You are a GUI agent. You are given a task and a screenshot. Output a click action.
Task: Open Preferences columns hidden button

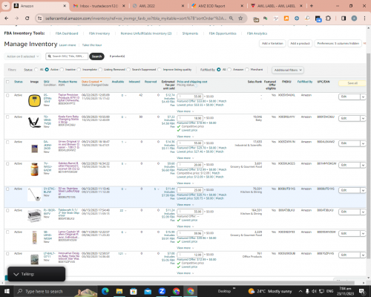pyautogui.click(x=338, y=44)
